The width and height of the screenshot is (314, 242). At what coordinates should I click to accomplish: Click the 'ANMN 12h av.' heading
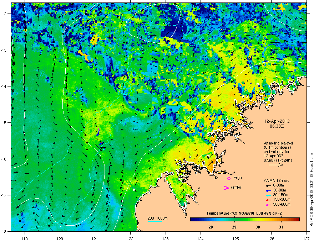pyautogui.click(x=276, y=180)
